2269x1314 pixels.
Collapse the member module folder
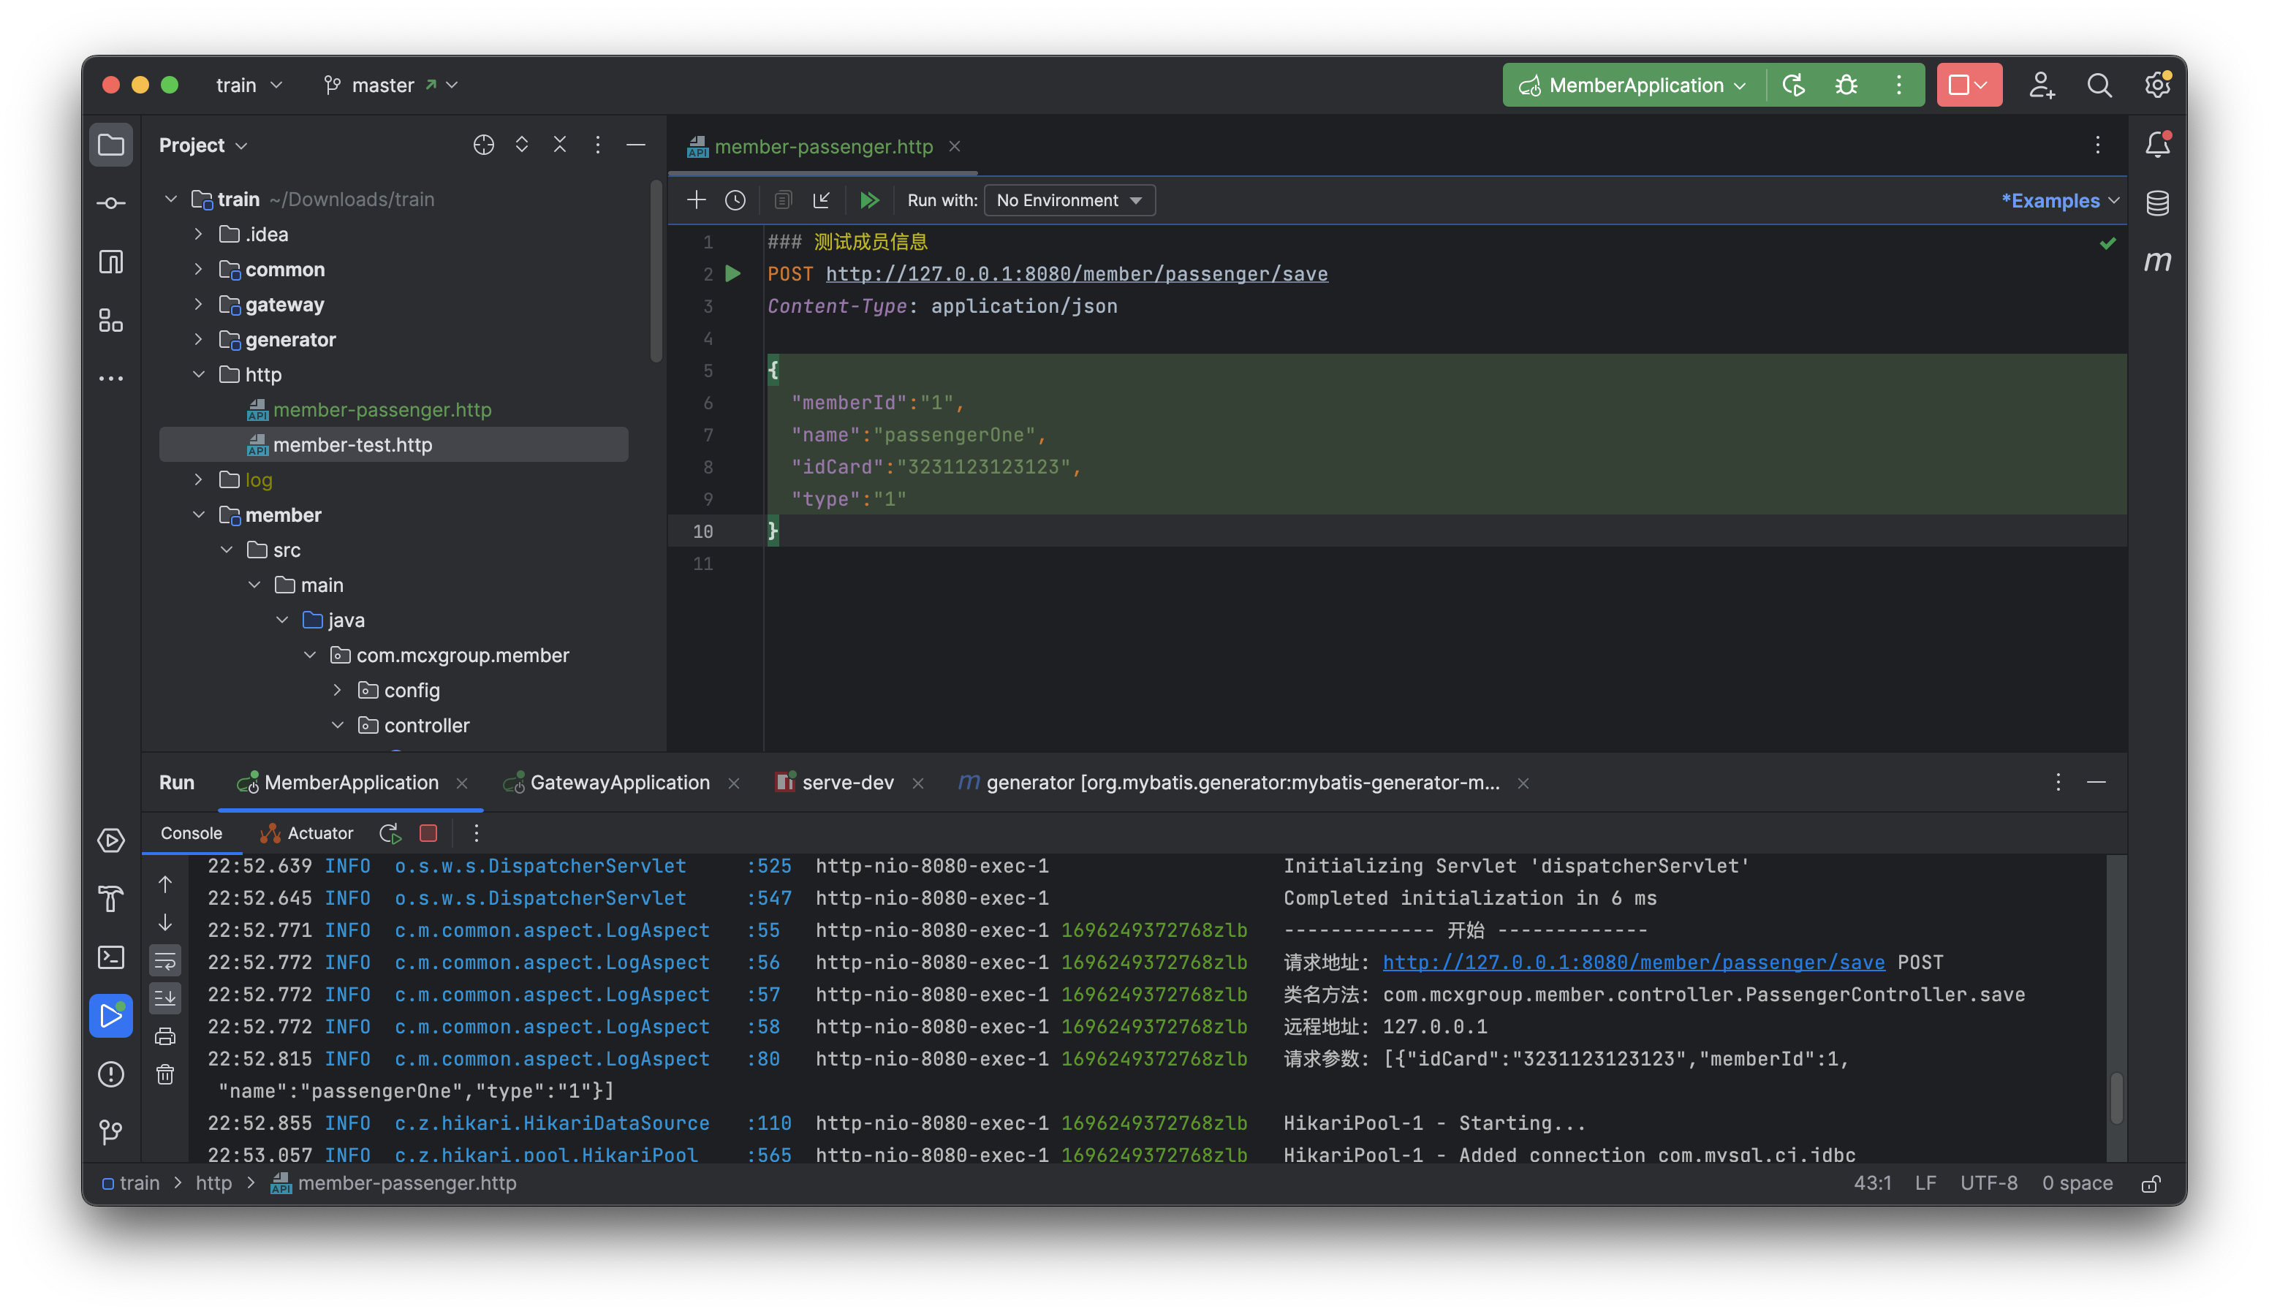(x=198, y=514)
